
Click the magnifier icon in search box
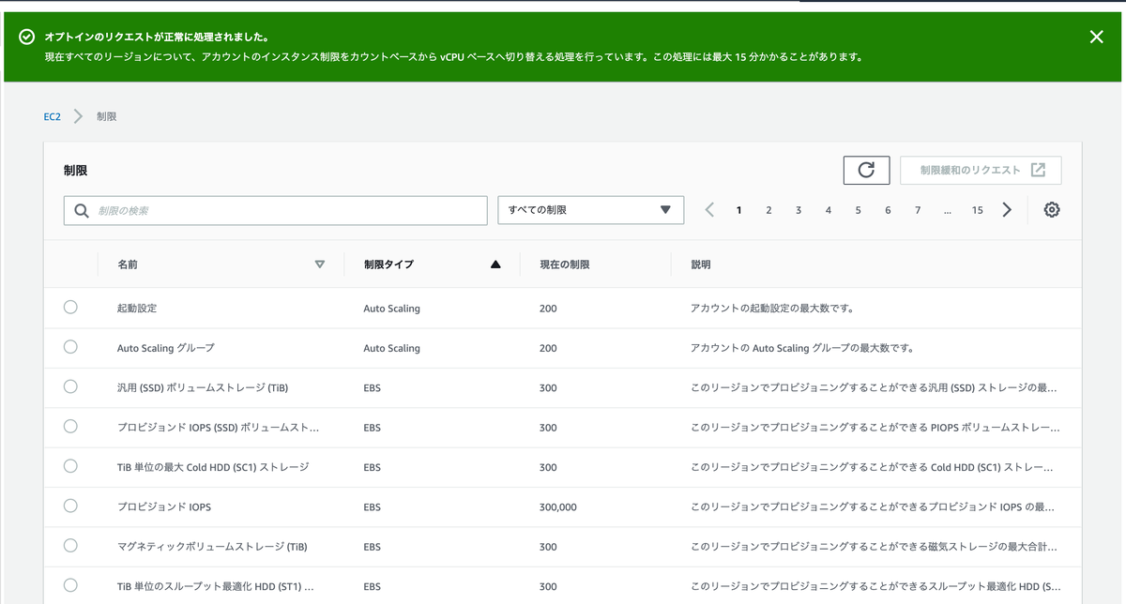[x=82, y=211]
